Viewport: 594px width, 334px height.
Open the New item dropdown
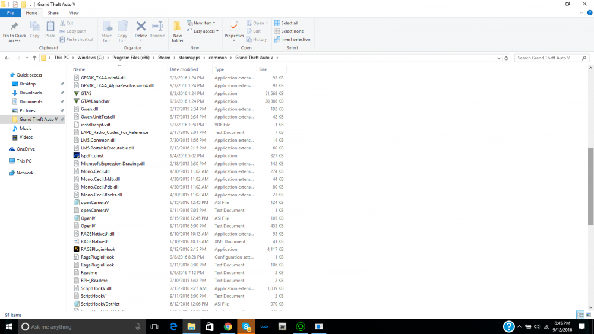[201, 23]
